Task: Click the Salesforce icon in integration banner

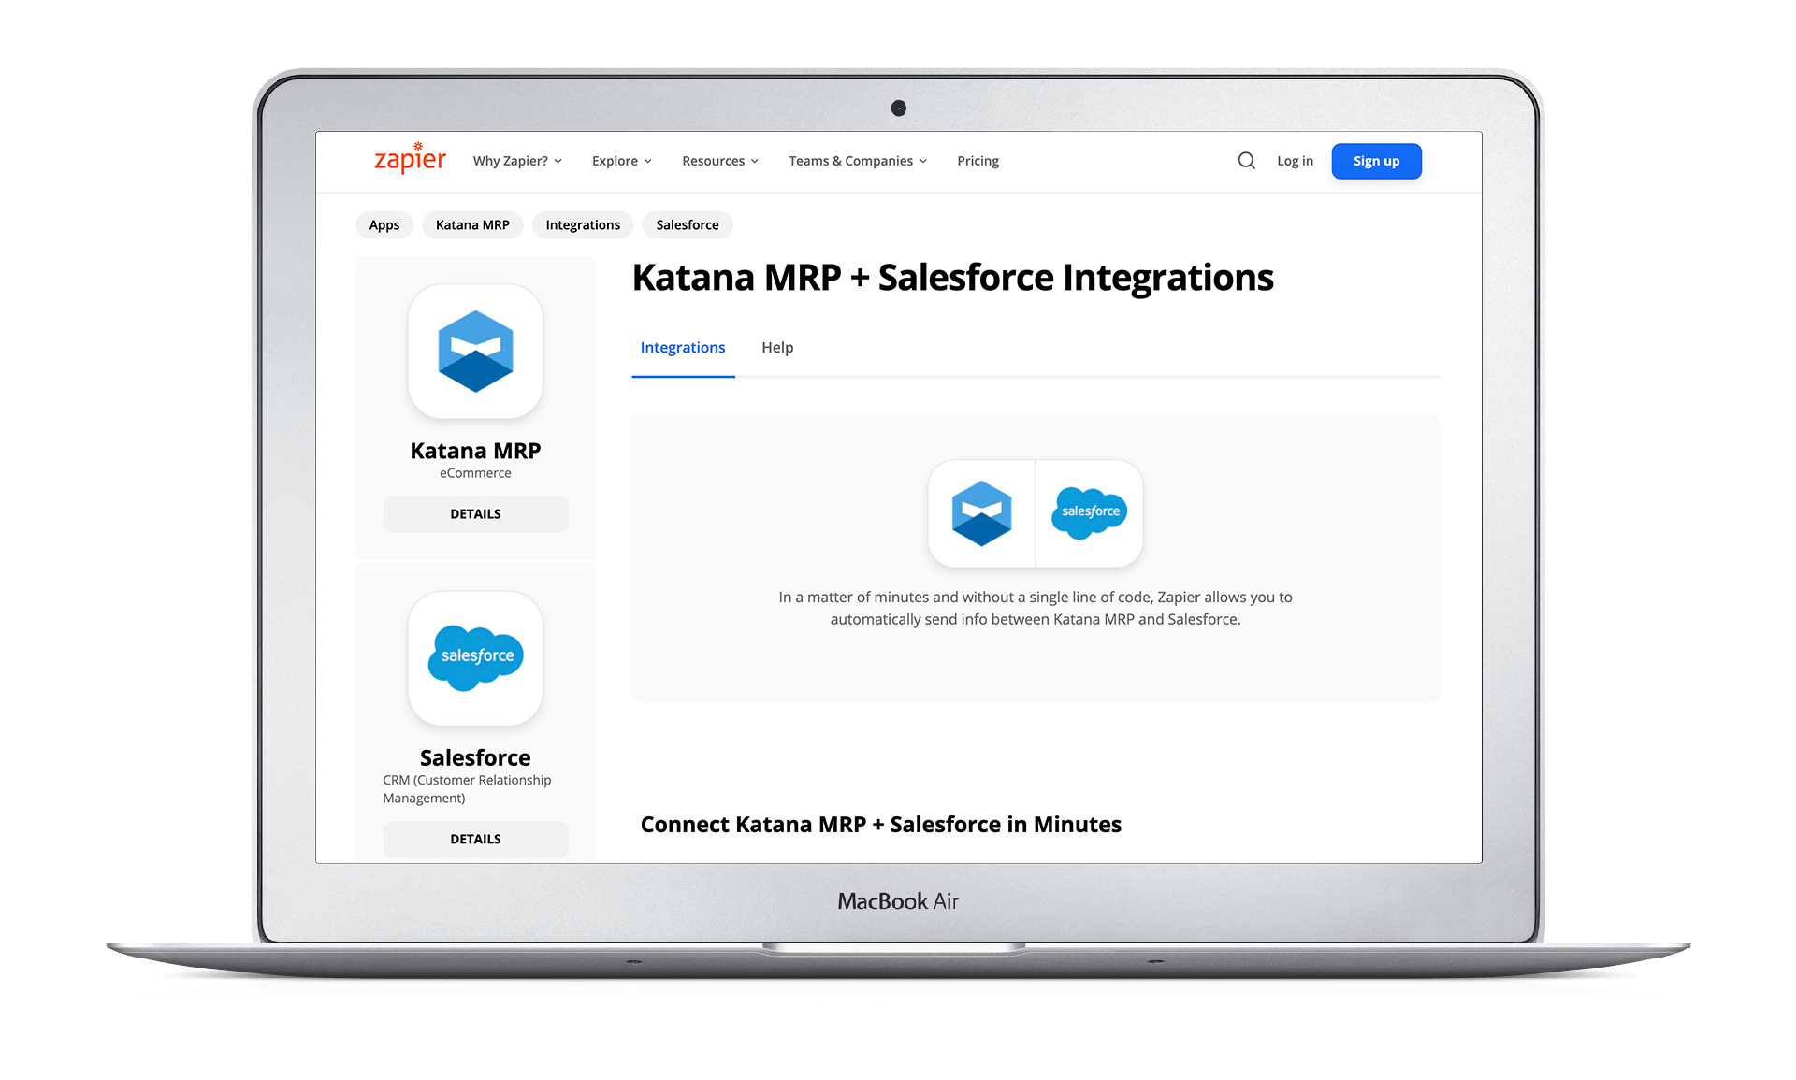Action: coord(1090,513)
